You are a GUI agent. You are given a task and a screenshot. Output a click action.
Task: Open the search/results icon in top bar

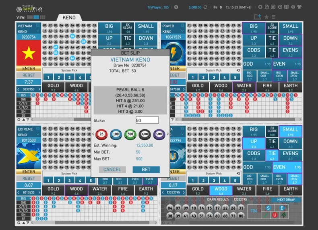pos(267,7)
